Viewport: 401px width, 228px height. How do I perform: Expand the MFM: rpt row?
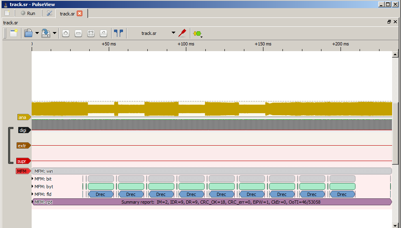pyautogui.click(x=32, y=202)
